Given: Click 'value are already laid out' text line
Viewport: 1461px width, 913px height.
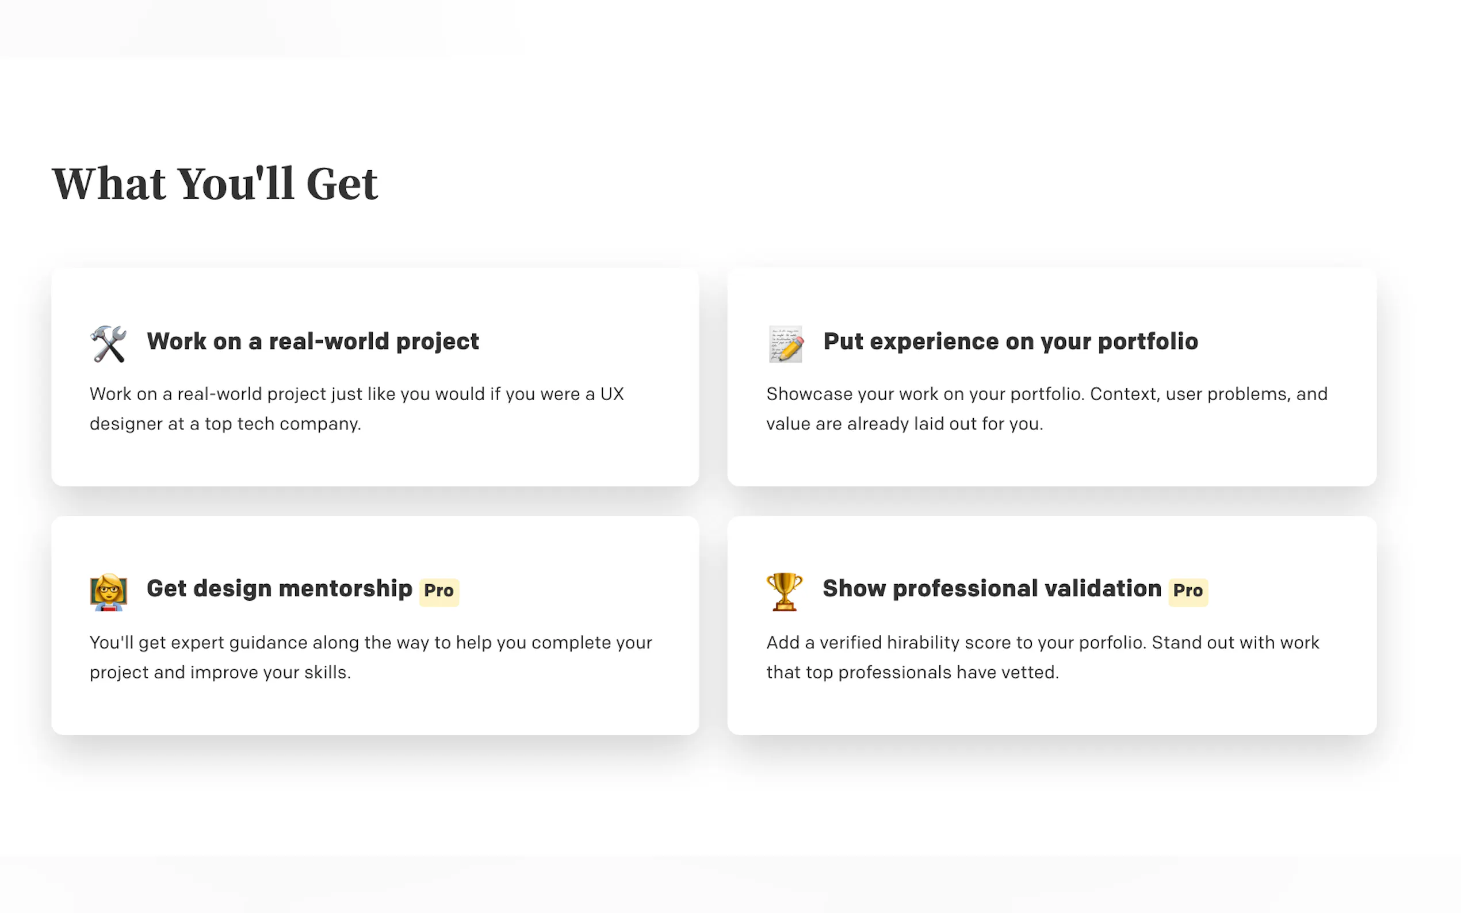Looking at the screenshot, I should click(904, 424).
